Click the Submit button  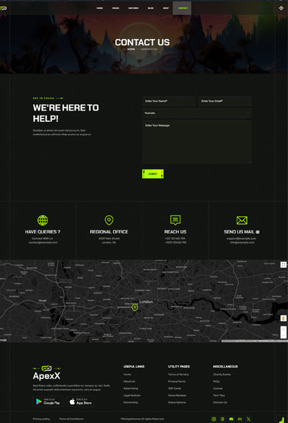click(x=153, y=174)
